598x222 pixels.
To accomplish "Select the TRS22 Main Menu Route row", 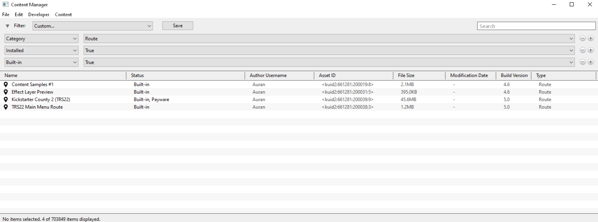I will coord(299,107).
